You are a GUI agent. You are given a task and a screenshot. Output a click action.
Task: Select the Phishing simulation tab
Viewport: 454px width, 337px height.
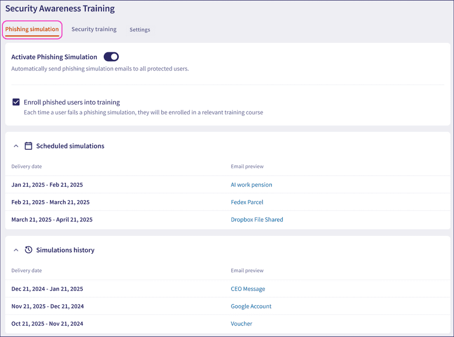point(32,29)
